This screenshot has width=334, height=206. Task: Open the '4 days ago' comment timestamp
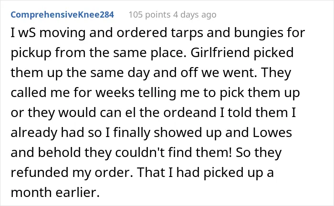[195, 15]
